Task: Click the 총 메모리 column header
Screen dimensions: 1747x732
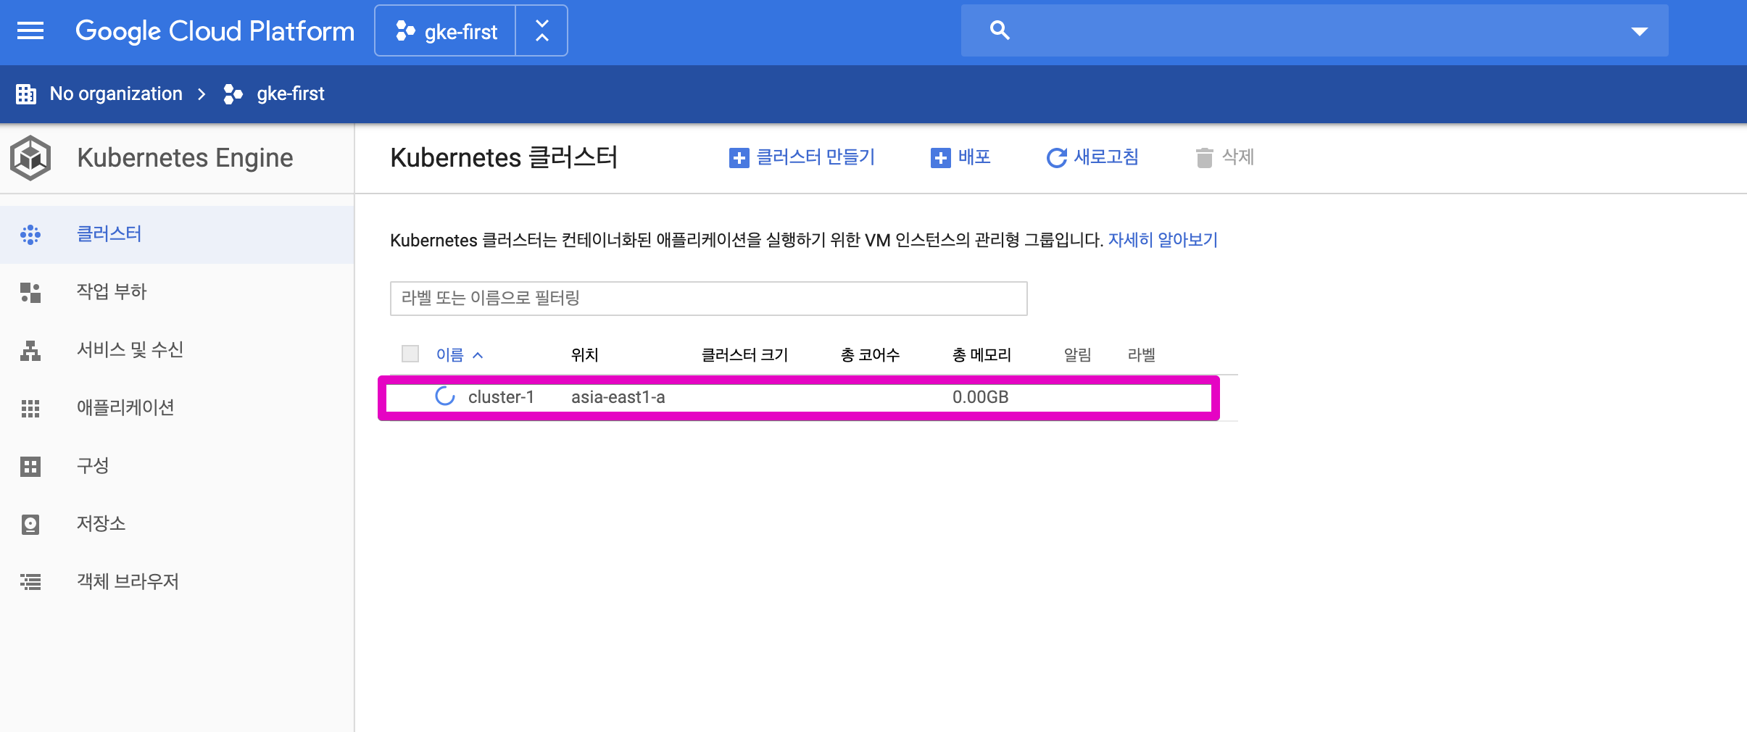Action: point(982,355)
